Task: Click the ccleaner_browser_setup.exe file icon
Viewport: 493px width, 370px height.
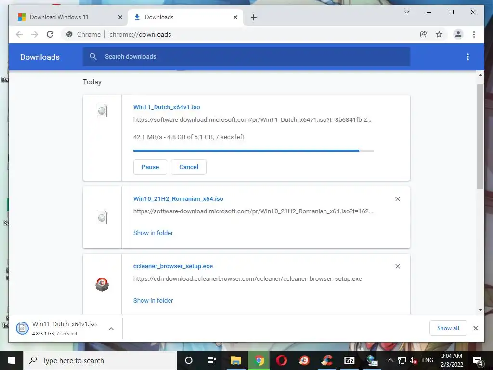Action: point(102,284)
